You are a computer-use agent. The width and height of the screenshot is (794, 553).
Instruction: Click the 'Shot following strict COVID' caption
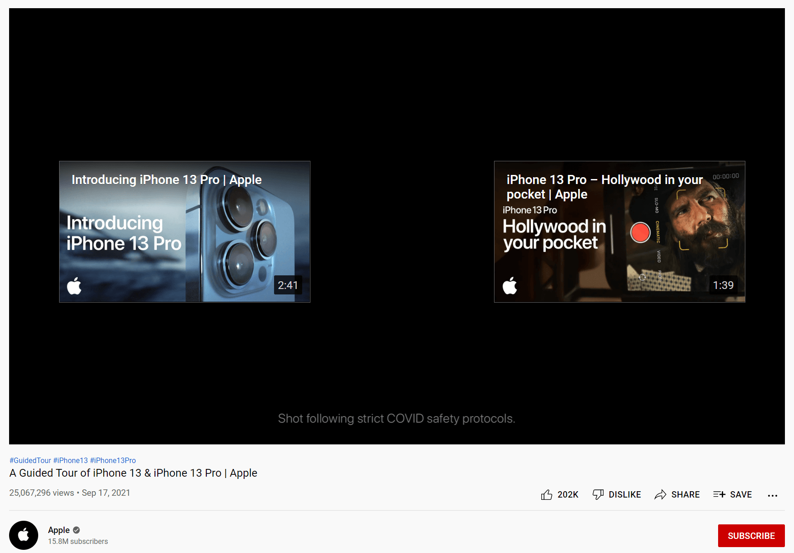coord(396,418)
